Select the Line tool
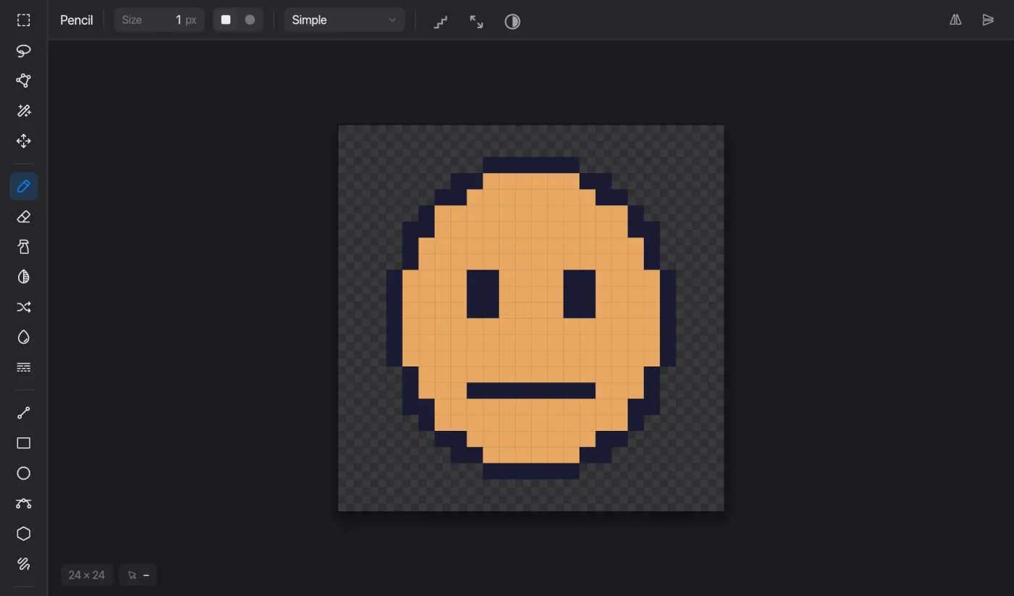The image size is (1014, 596). (24, 413)
